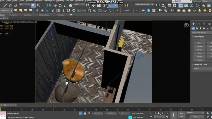Click the Select and Place icon
212x119 pixels.
pyautogui.click(x=71, y=5)
